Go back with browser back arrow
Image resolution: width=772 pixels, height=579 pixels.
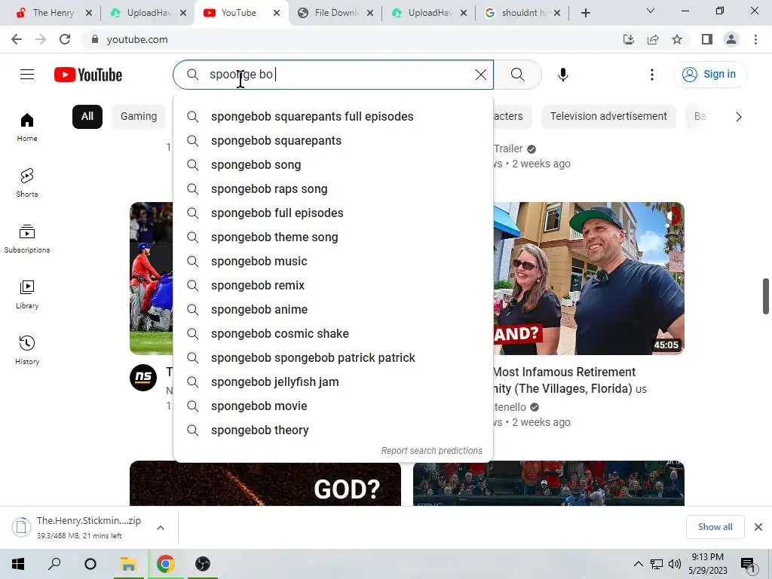point(17,39)
